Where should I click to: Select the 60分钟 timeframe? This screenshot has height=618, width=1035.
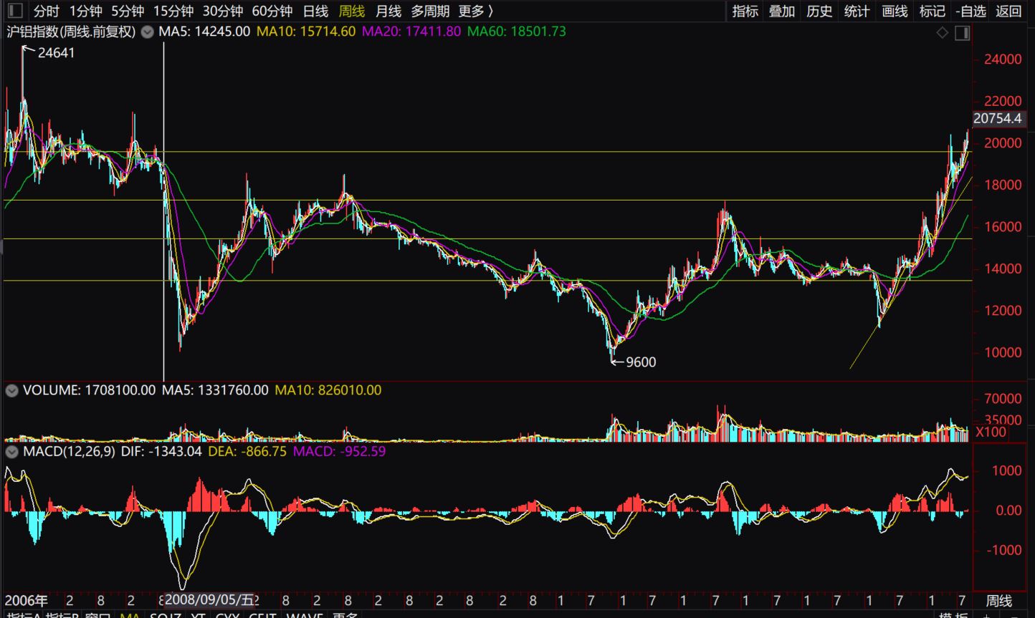tap(272, 11)
